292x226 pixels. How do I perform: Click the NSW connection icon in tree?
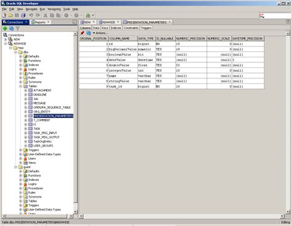[10, 40]
